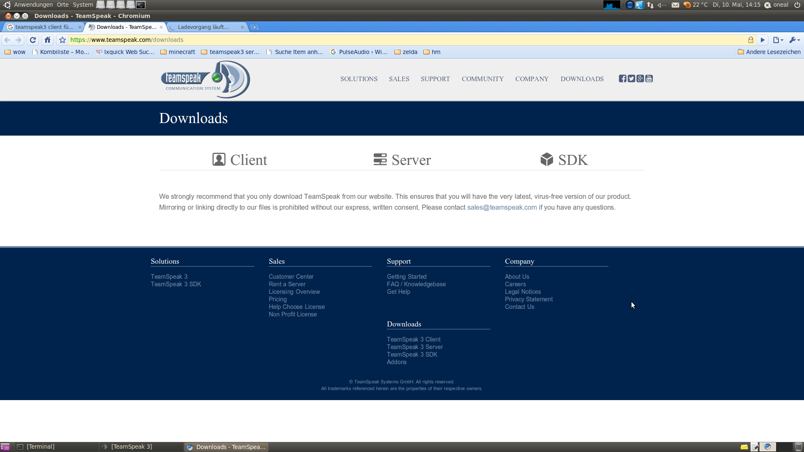
Task: Open the FAQ / Knowledgebase footer link
Action: [416, 284]
